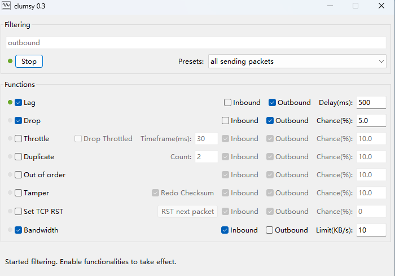Click the Out of order Chance(%) field
Screen dimensions: 395x276
tap(371, 175)
